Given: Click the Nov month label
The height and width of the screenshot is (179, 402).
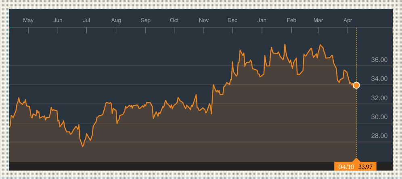Looking at the screenshot, I should (204, 20).
